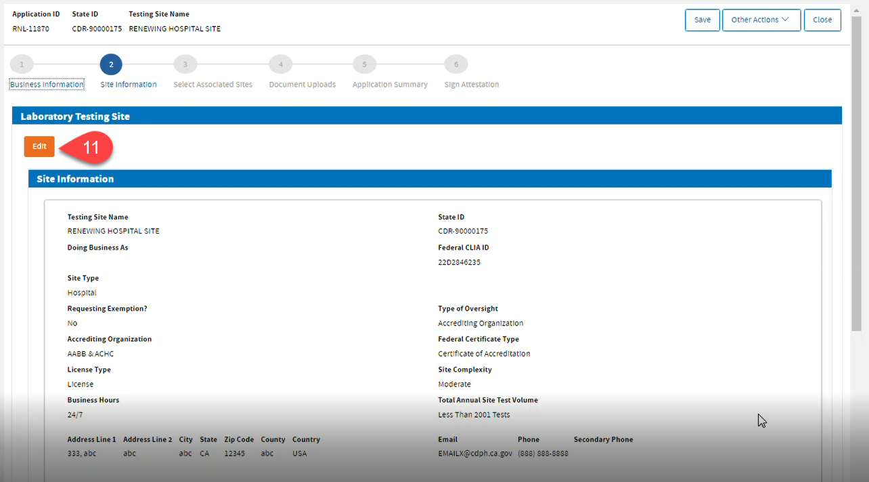Click header State ID CDR-90000175
Image resolution: width=869 pixels, height=482 pixels.
97,29
